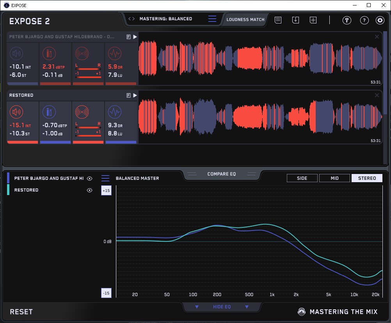Toggle the Loudness Match button

(x=245, y=20)
